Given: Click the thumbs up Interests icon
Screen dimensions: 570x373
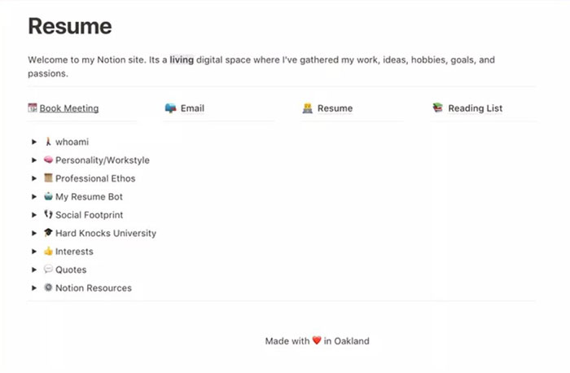Looking at the screenshot, I should (48, 252).
